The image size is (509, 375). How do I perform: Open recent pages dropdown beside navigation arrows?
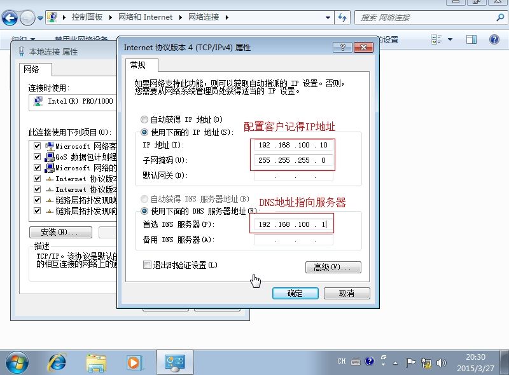click(41, 18)
